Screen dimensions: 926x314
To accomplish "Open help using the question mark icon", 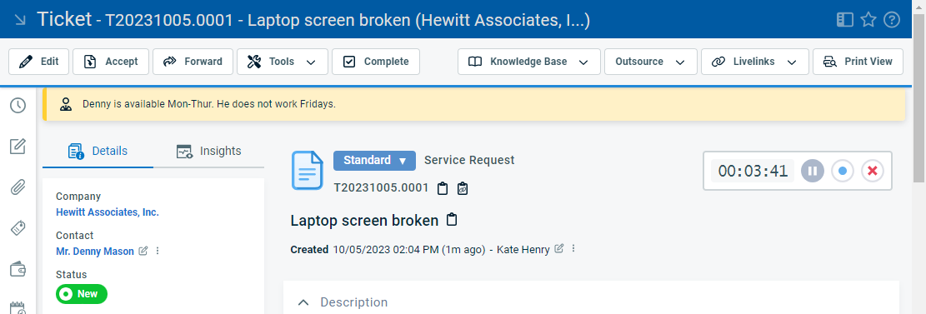I will 891,19.
